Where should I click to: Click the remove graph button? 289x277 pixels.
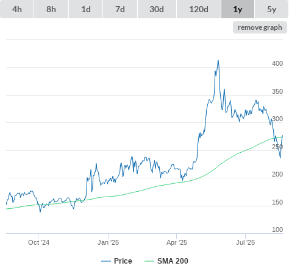point(260,27)
